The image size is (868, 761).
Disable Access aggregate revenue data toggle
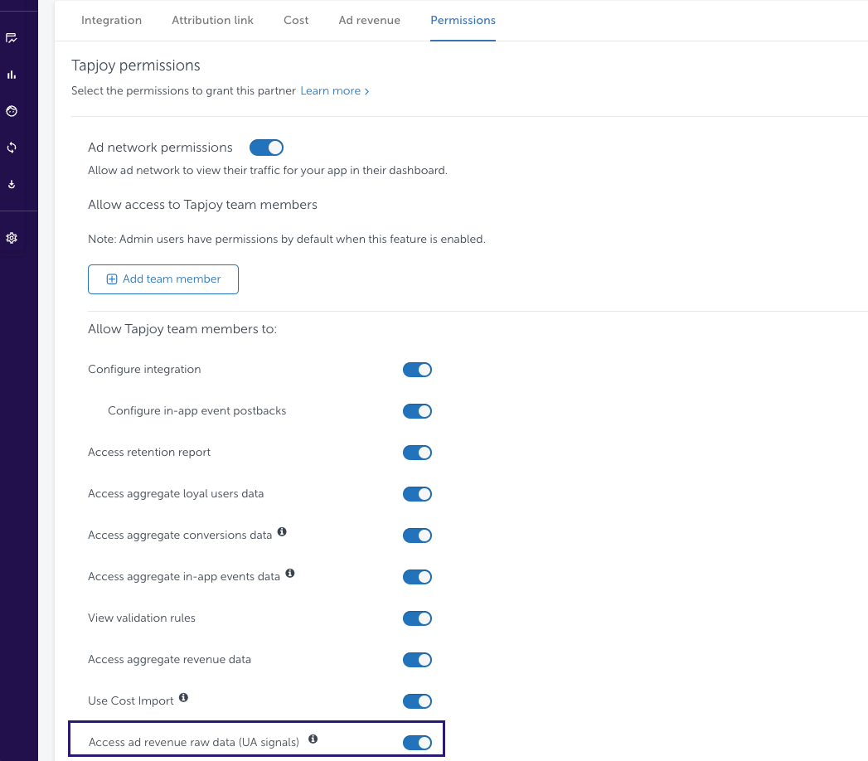[417, 660]
